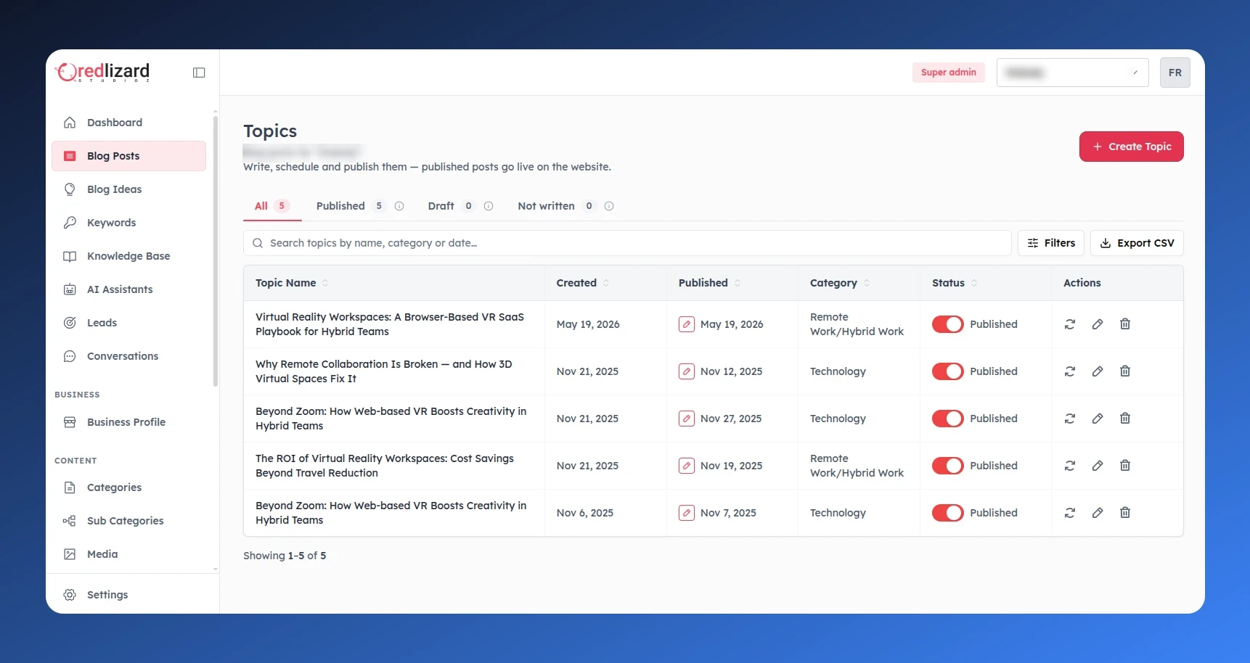Switch to the Draft tab
The height and width of the screenshot is (663, 1250).
click(450, 206)
